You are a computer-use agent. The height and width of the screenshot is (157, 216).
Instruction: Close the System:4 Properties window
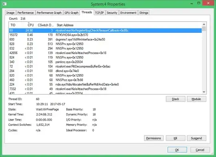(208, 3)
